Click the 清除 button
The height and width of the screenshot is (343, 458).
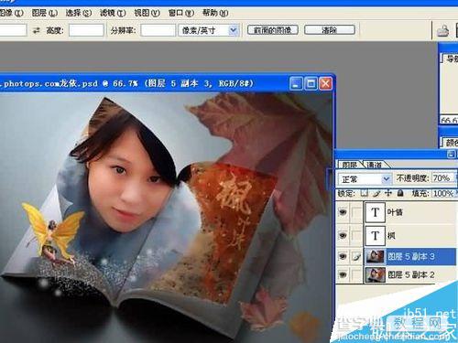point(330,30)
